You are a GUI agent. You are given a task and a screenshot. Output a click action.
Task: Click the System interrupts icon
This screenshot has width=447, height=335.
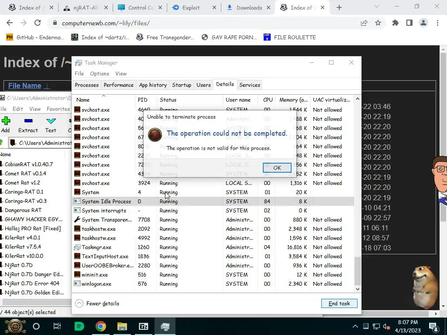pyautogui.click(x=77, y=211)
